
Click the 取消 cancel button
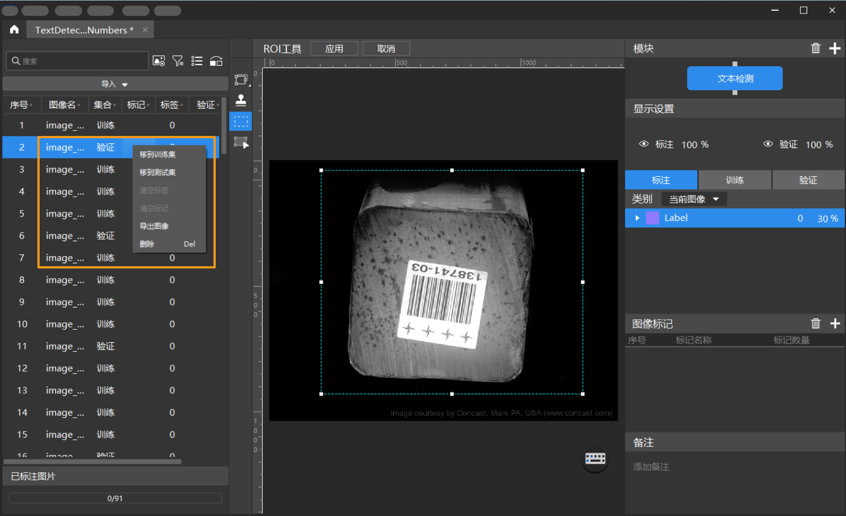pos(386,49)
